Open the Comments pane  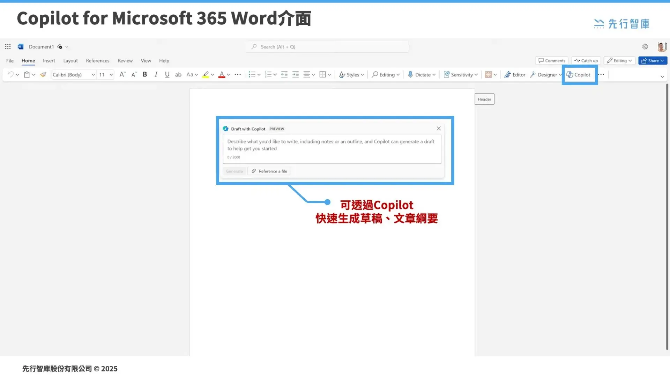pyautogui.click(x=552, y=60)
